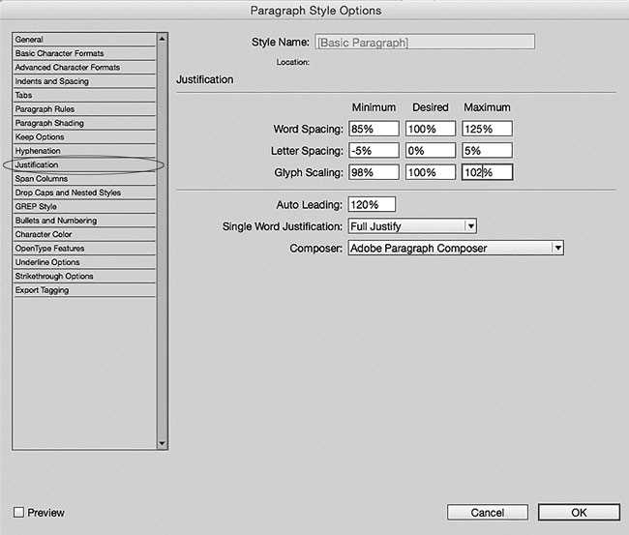This screenshot has width=629, height=535.
Task: Open the Composer dropdown
Action: 456,248
